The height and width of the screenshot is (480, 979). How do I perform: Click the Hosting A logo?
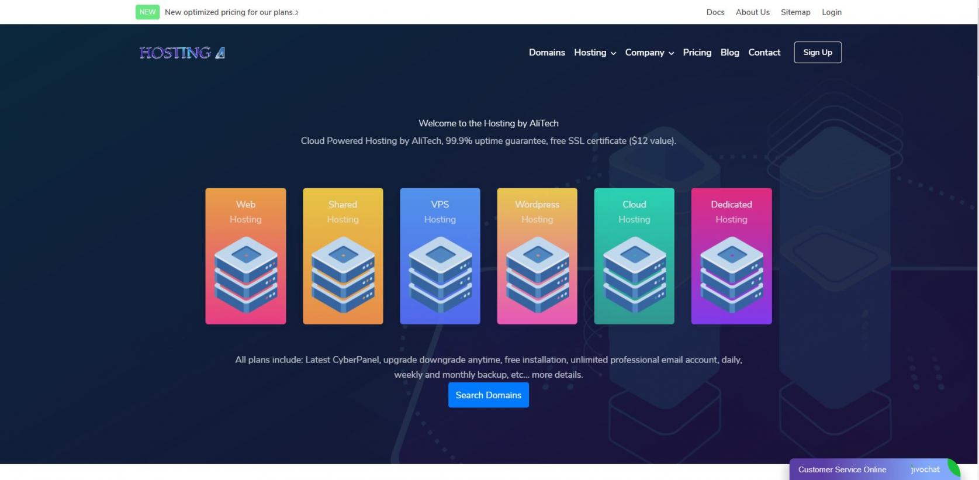tap(182, 53)
